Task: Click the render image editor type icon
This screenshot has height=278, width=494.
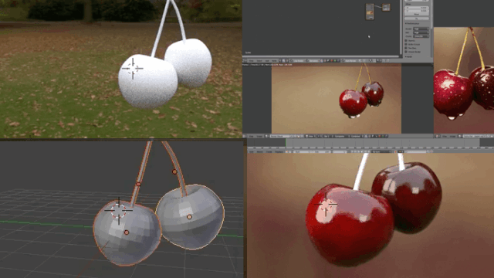Action: [x=245, y=136]
